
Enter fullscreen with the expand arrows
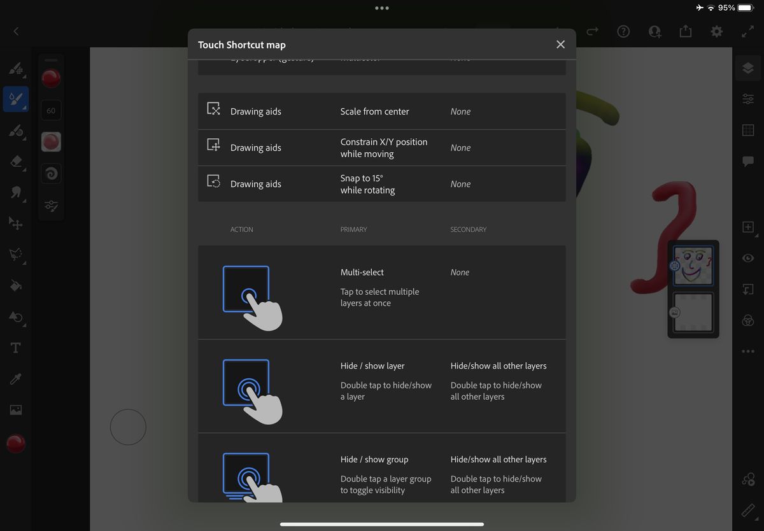tap(747, 31)
